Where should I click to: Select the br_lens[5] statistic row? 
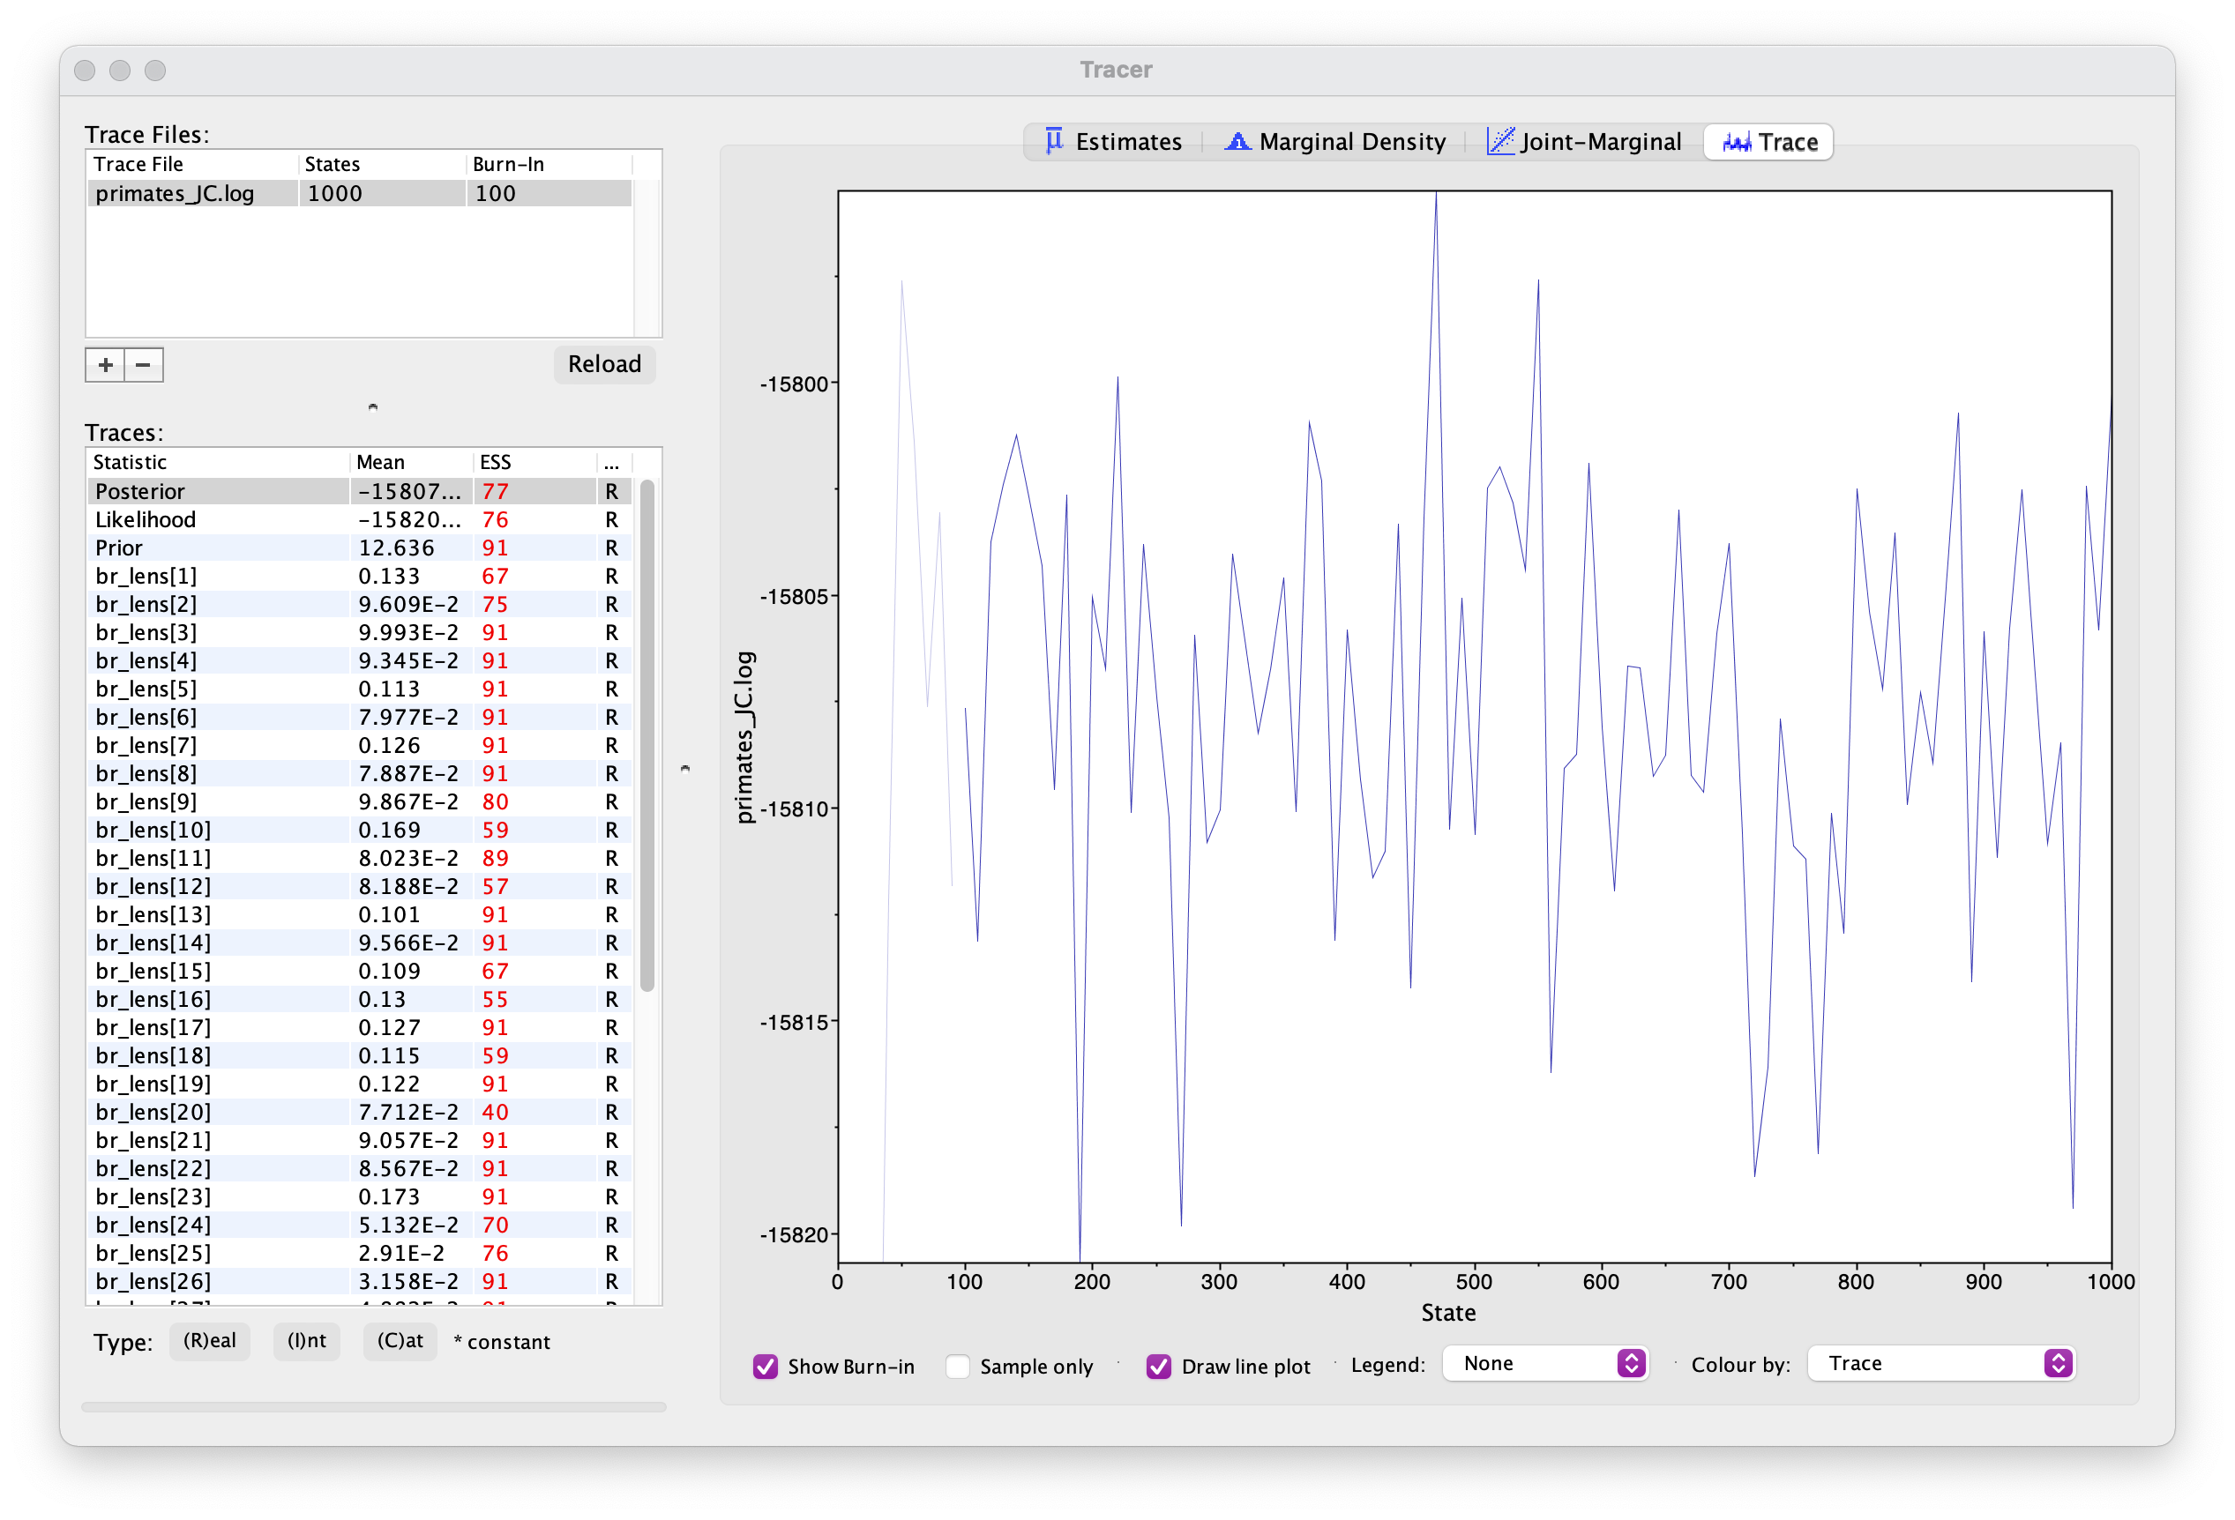pyautogui.click(x=359, y=689)
